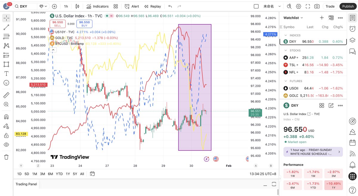Click the Trade button

pos(330,6)
